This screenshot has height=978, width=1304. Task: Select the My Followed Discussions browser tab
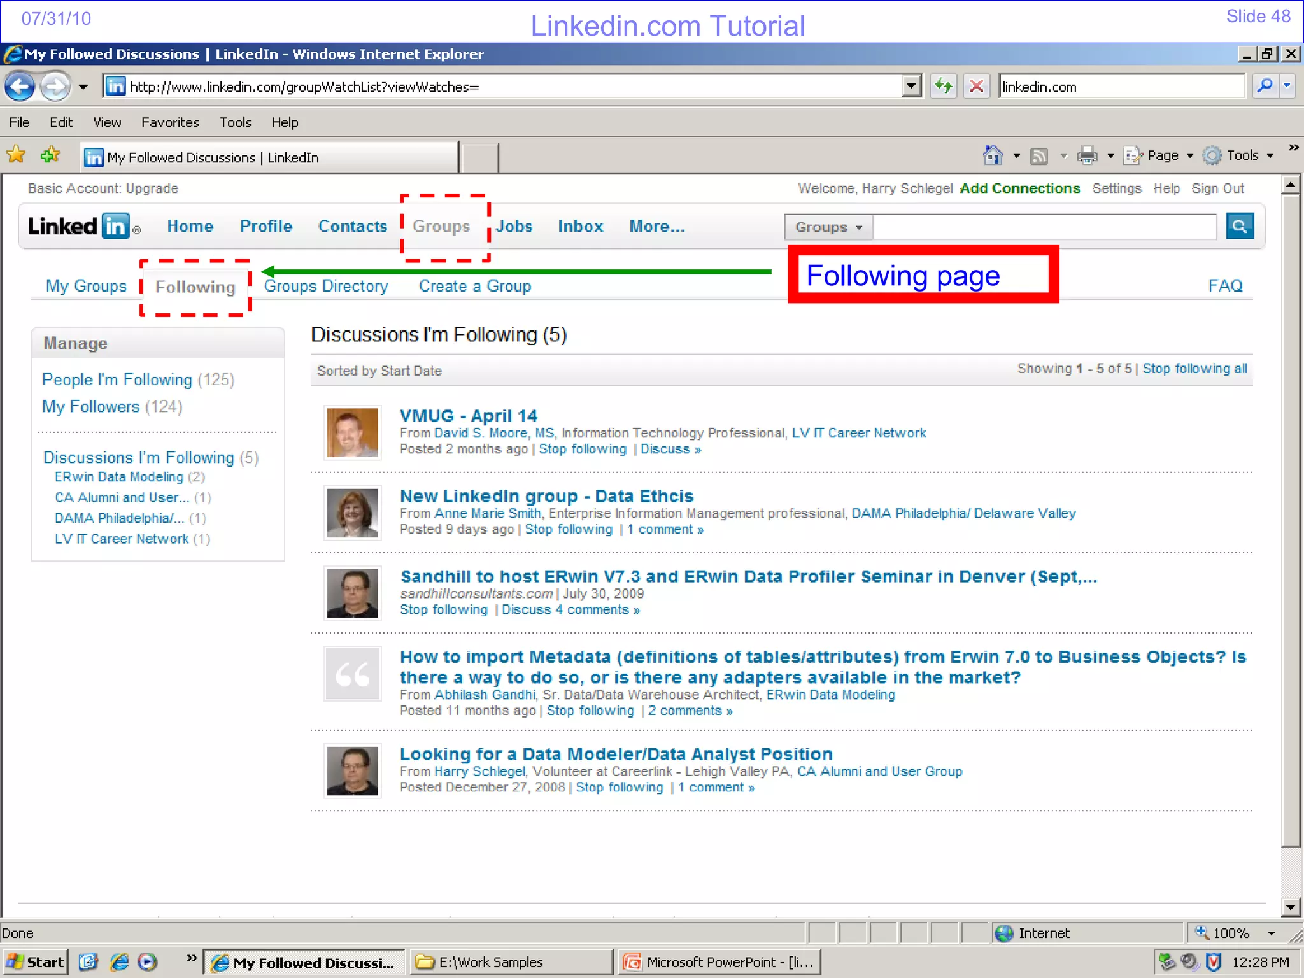pyautogui.click(x=269, y=157)
